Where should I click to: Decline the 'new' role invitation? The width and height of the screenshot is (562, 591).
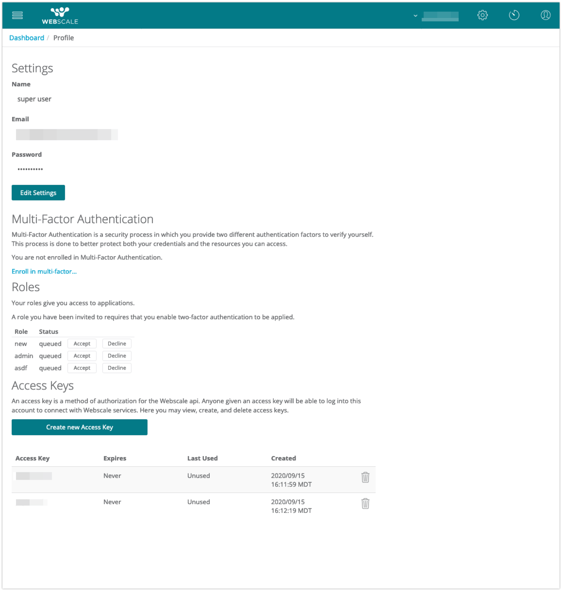coord(117,344)
